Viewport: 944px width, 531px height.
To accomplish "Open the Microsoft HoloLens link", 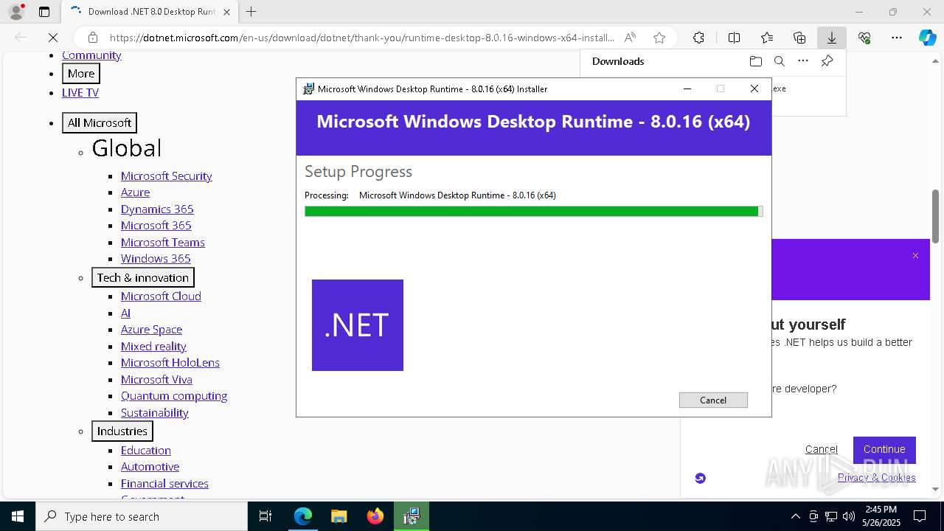I will (x=170, y=362).
